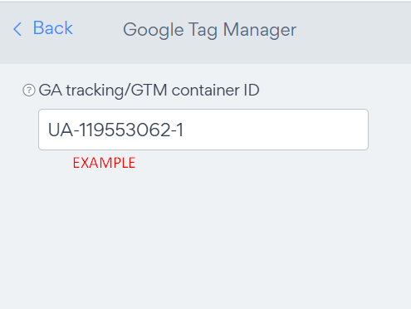Click the red EXAMPLE text
The height and width of the screenshot is (309, 411).
click(104, 163)
